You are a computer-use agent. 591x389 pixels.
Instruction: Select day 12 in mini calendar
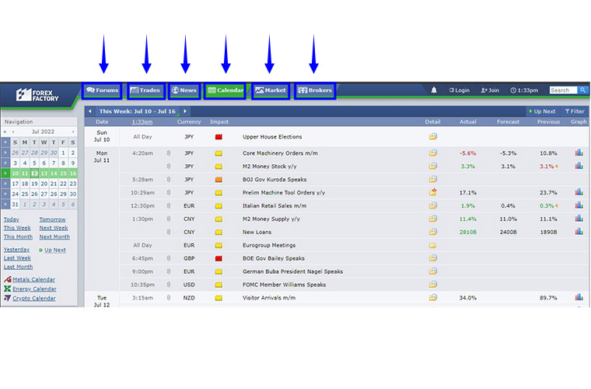(34, 173)
